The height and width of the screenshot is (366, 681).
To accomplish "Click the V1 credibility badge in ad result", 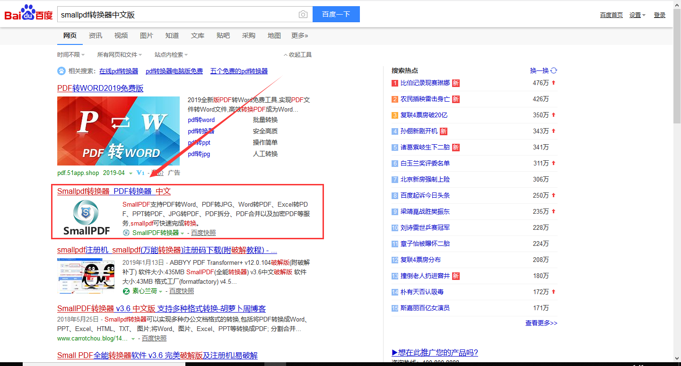I will tap(140, 173).
